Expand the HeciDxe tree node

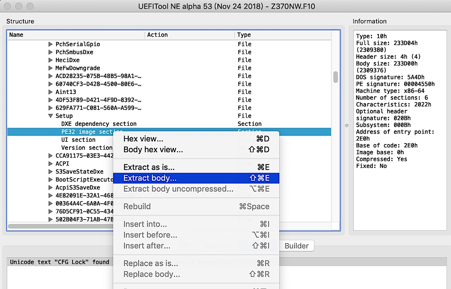(x=50, y=60)
